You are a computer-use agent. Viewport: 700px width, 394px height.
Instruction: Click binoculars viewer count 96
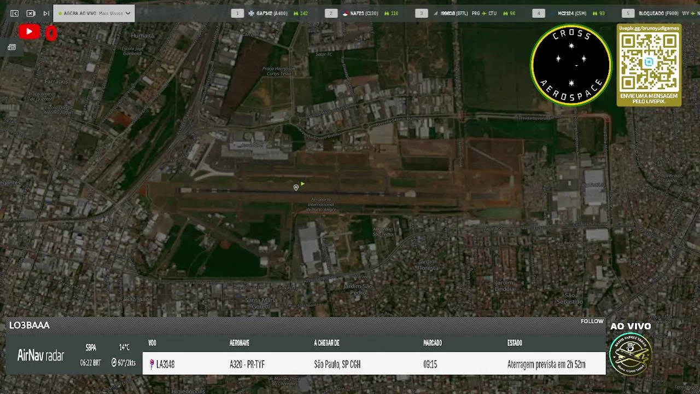[x=509, y=13]
